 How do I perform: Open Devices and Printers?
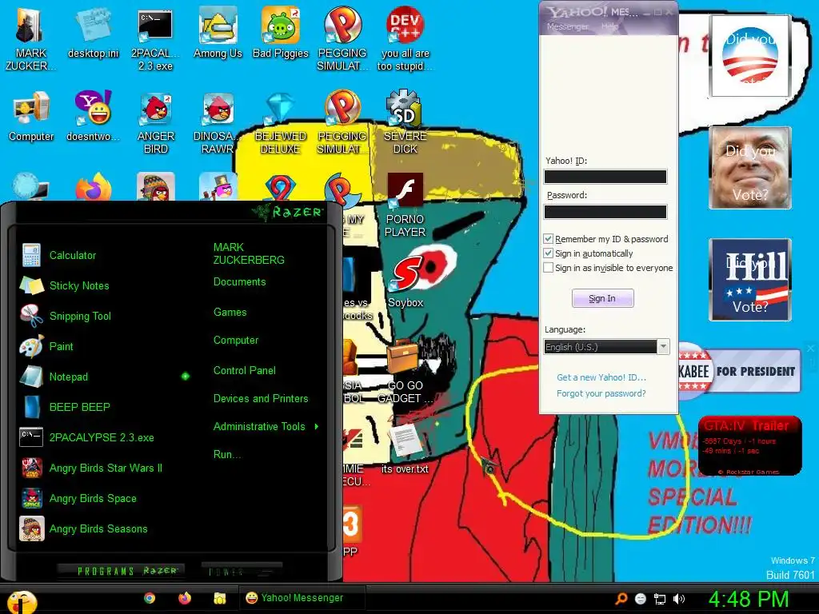[261, 398]
